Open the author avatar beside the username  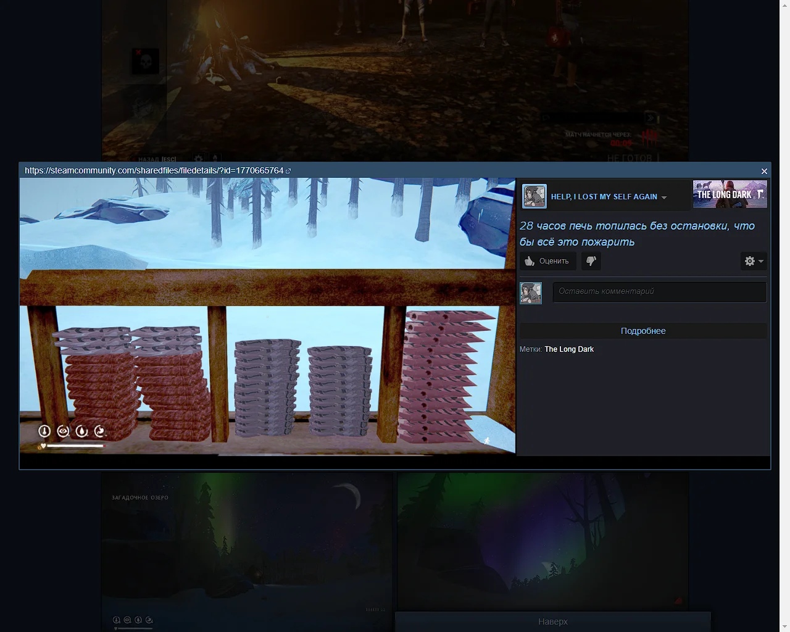534,196
